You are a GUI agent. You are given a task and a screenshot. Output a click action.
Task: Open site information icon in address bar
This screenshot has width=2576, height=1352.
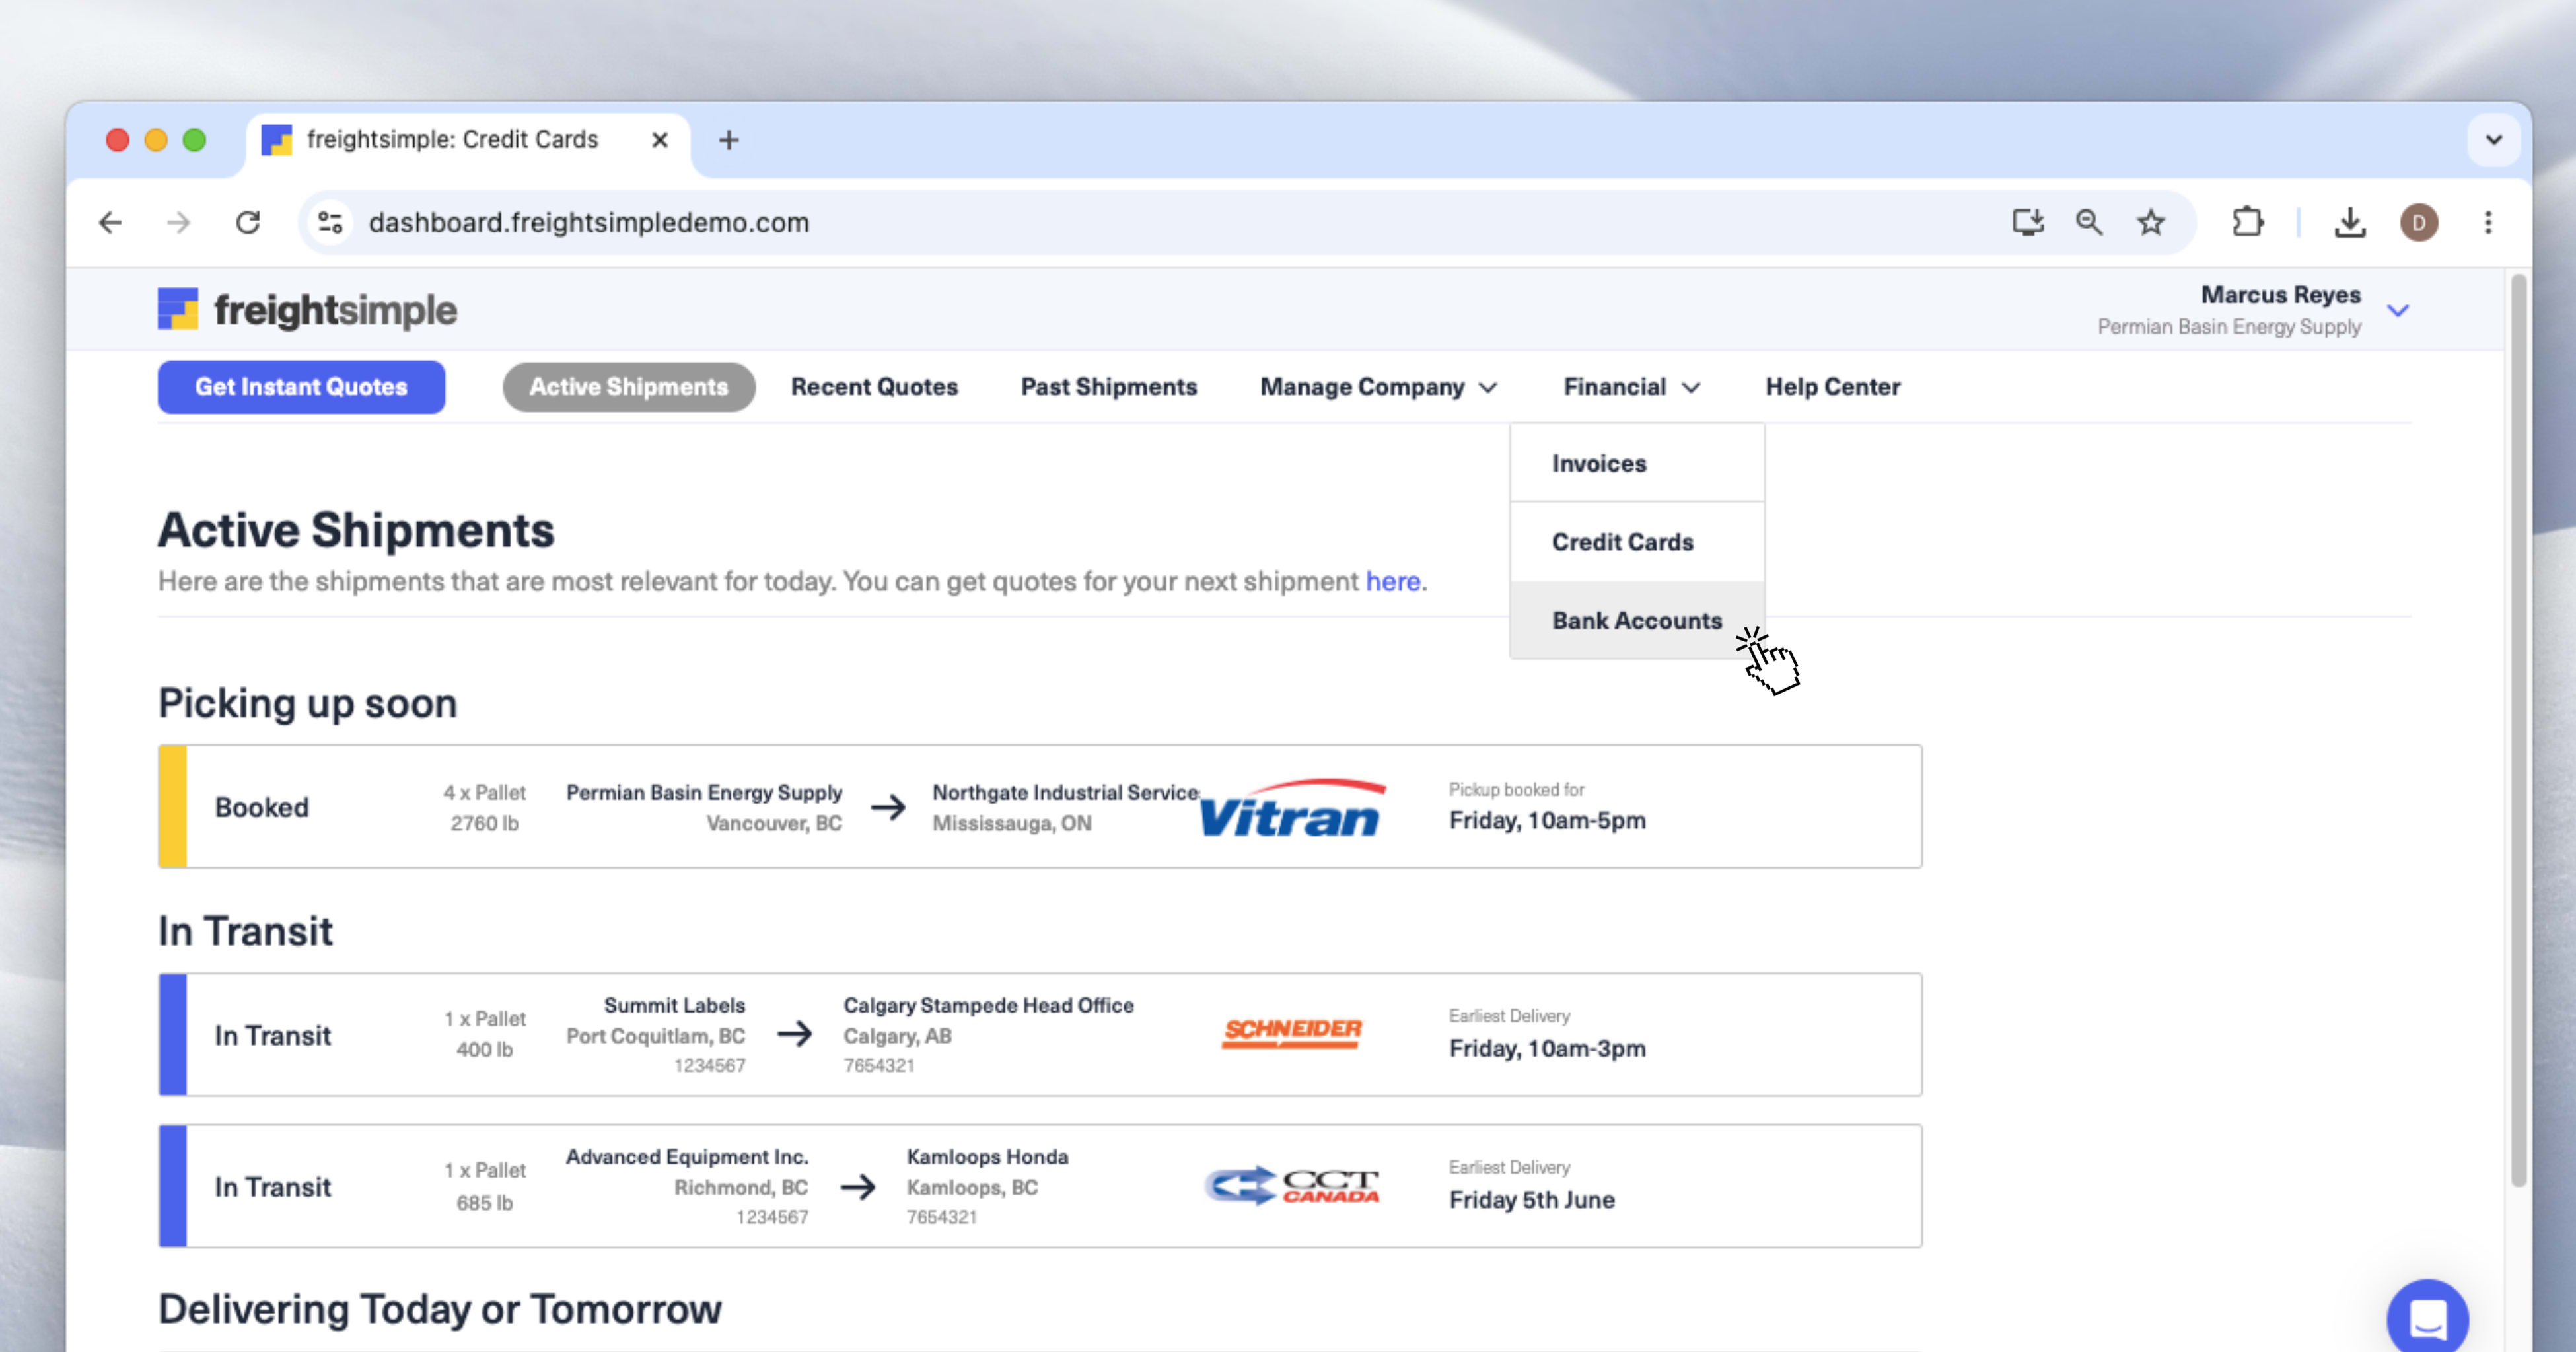point(330,222)
